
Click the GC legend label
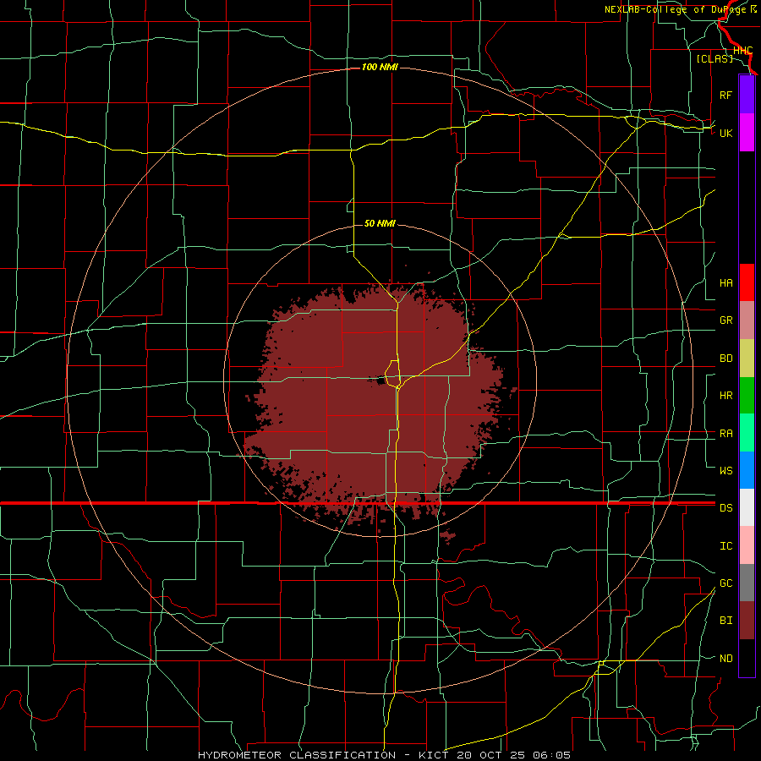725,583
